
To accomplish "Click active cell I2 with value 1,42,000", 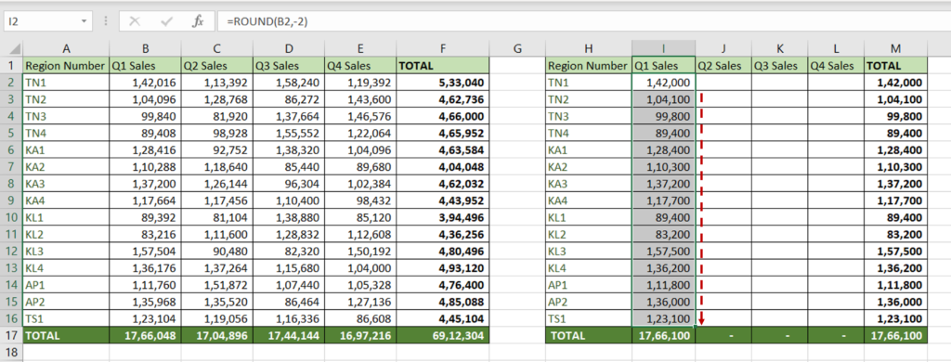I will [x=663, y=83].
